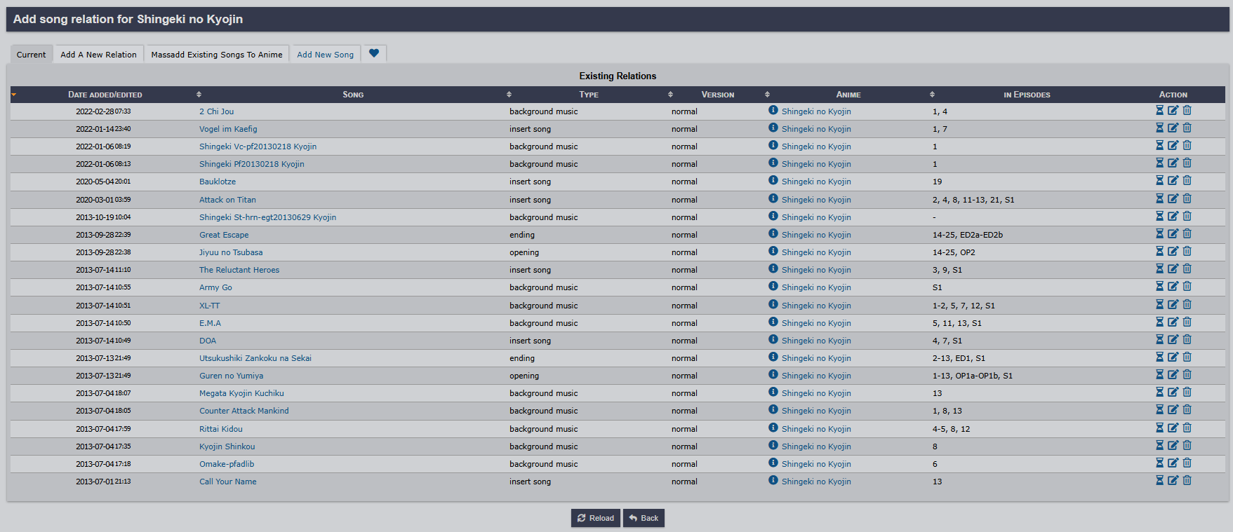Delete the Call Your Name relation

coord(1187,481)
